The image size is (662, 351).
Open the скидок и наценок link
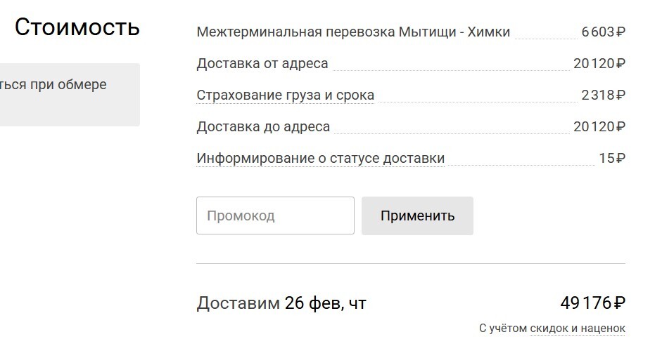[577, 328]
